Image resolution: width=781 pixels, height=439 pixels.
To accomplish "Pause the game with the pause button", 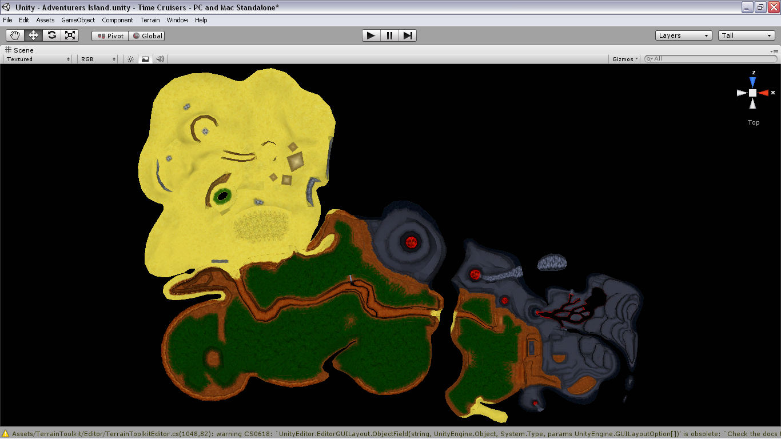I will tap(389, 35).
